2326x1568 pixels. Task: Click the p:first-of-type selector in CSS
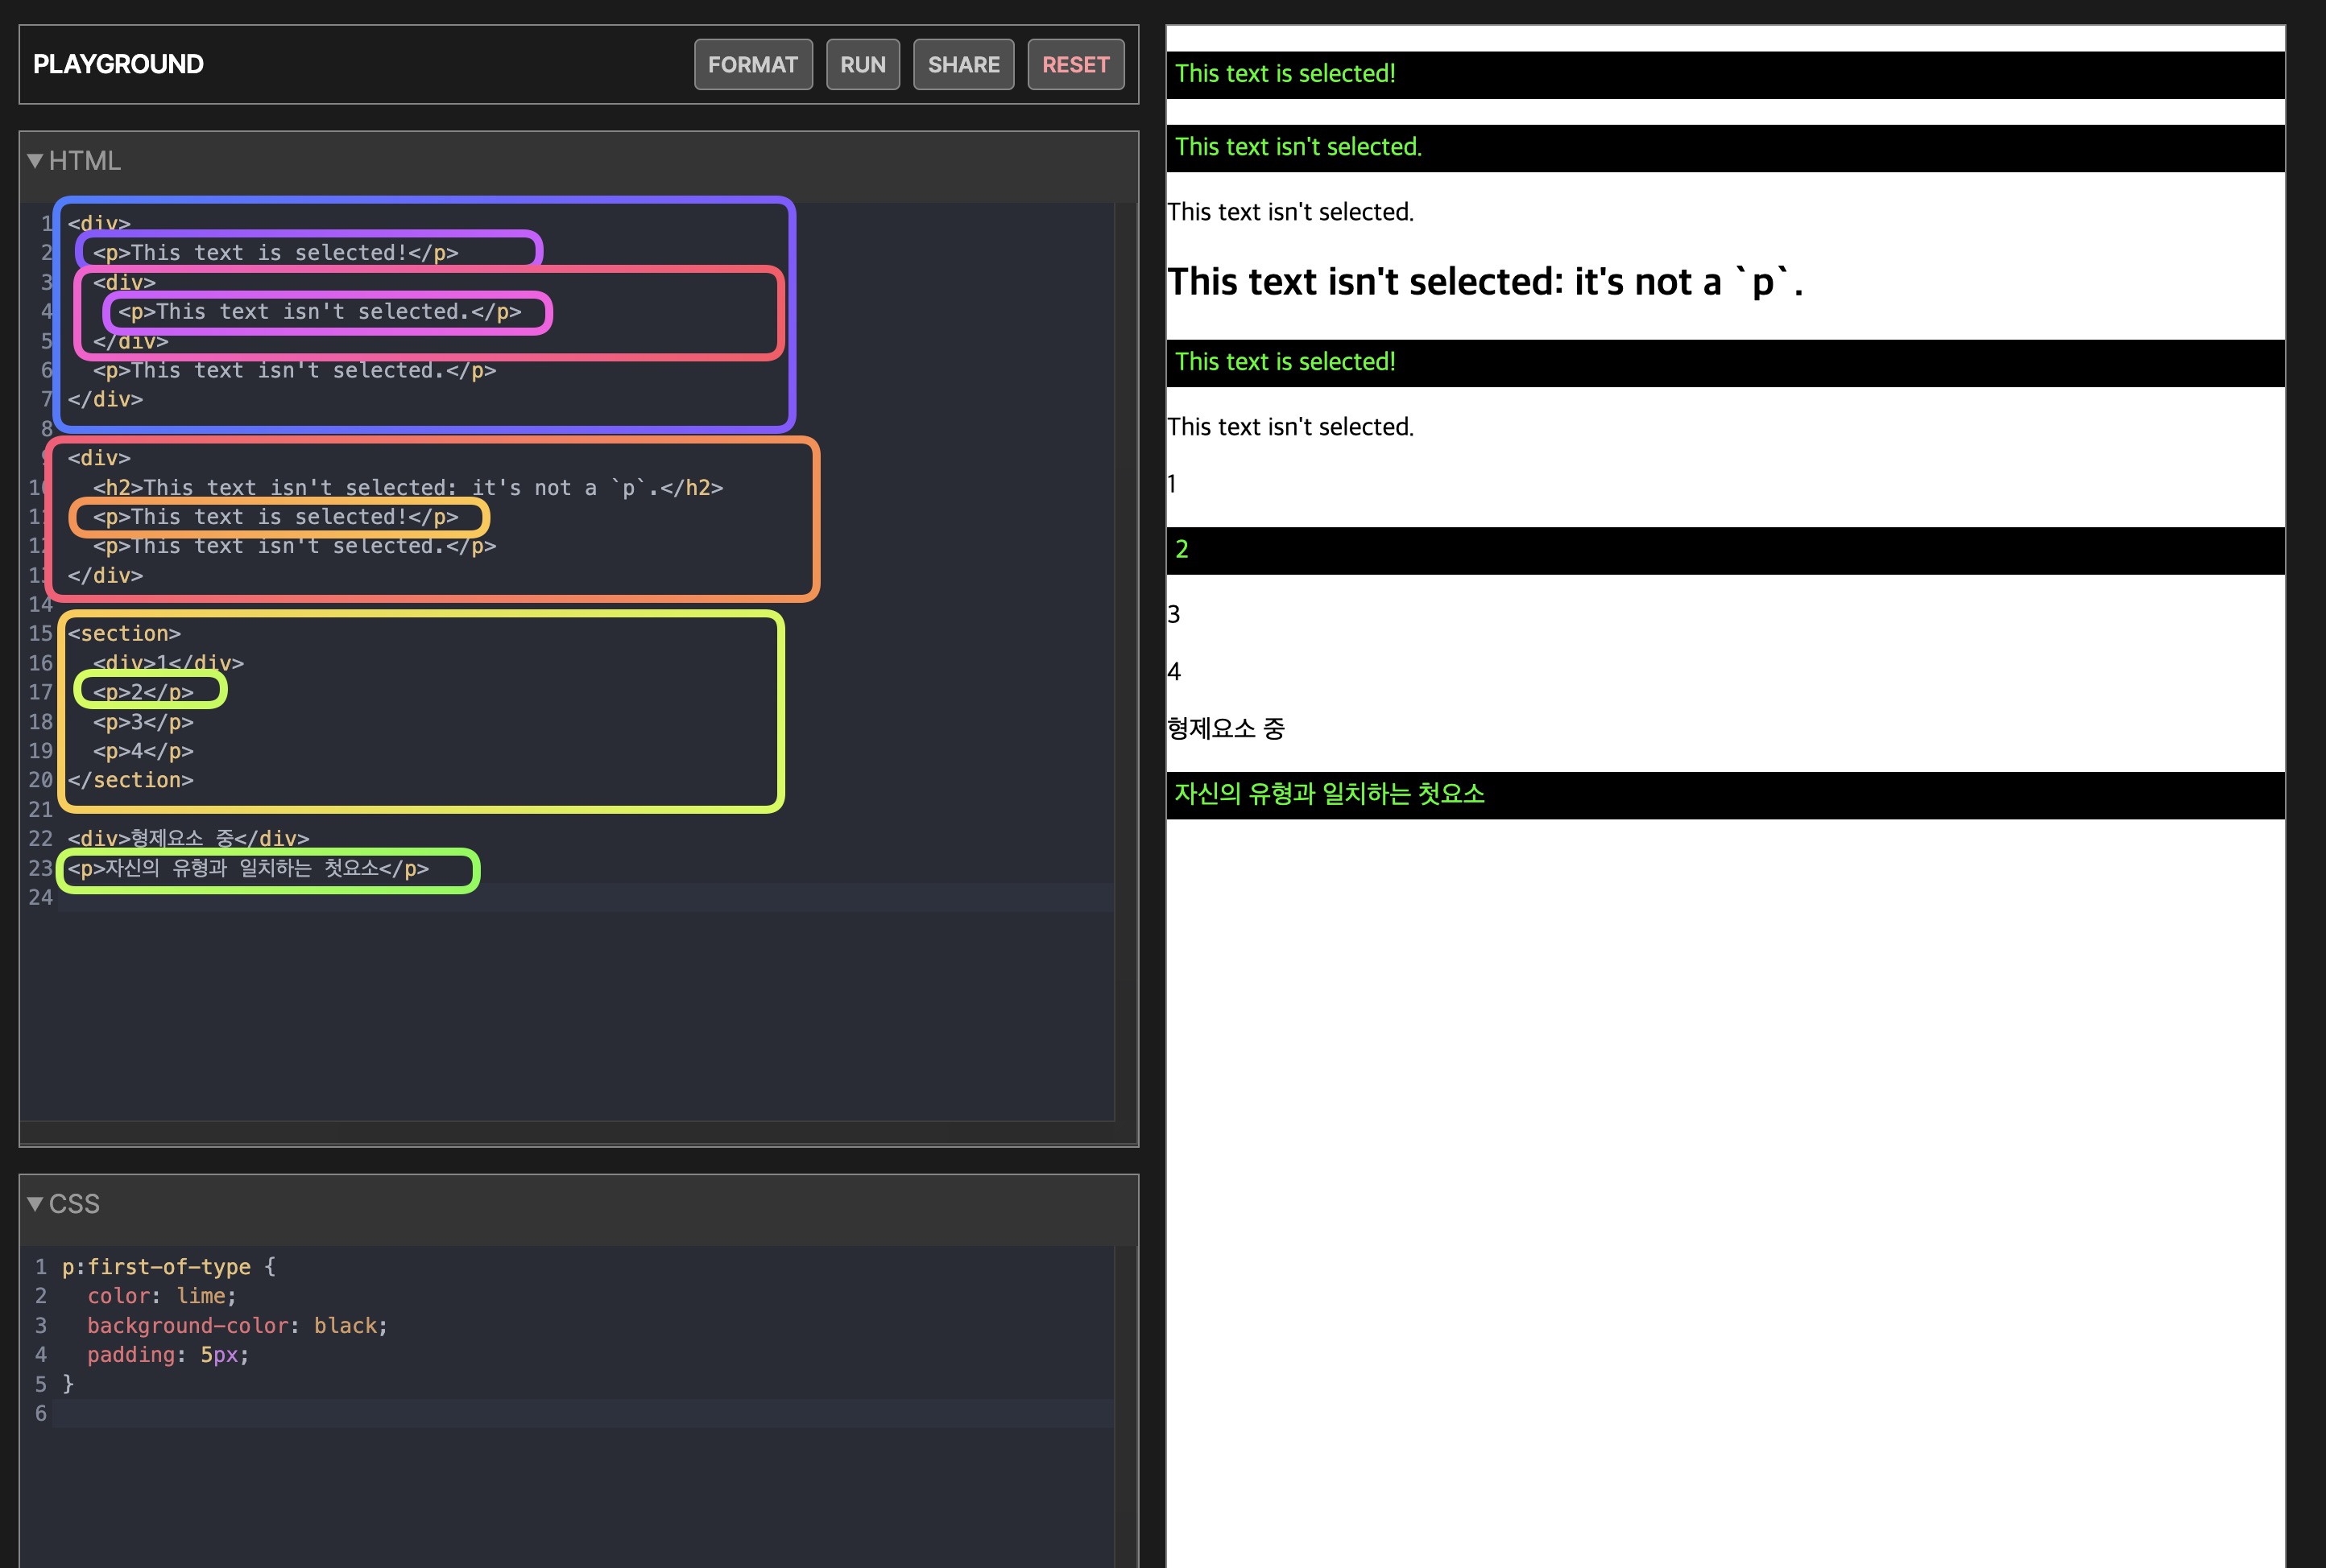coord(156,1267)
